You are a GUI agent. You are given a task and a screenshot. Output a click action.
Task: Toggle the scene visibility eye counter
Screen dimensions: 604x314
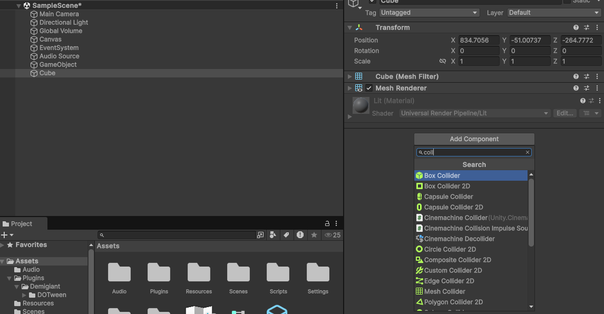pyautogui.click(x=329, y=235)
